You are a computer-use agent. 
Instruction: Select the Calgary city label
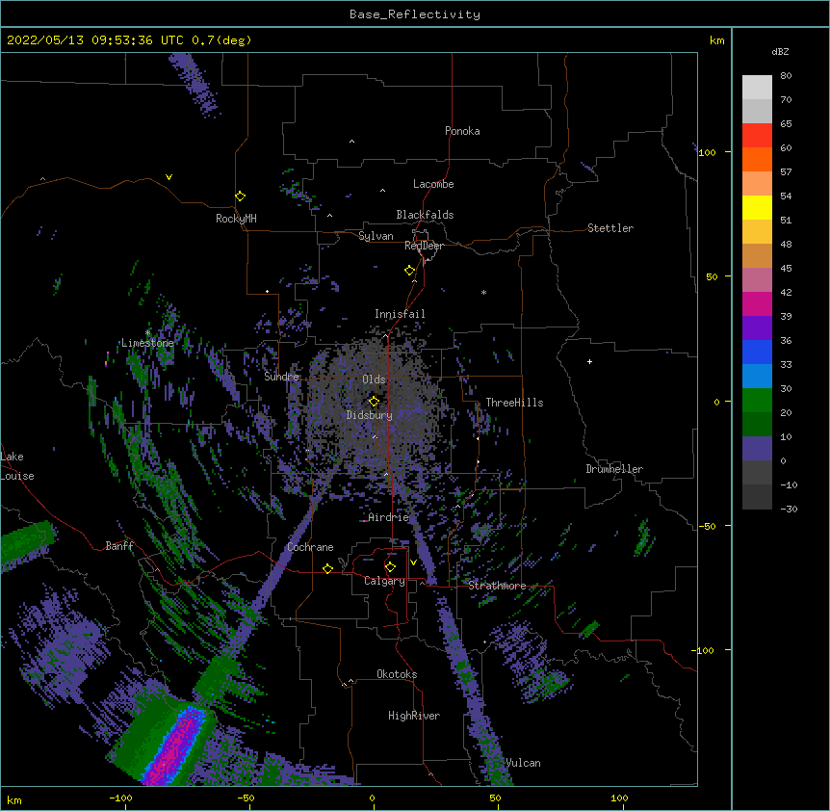click(384, 581)
